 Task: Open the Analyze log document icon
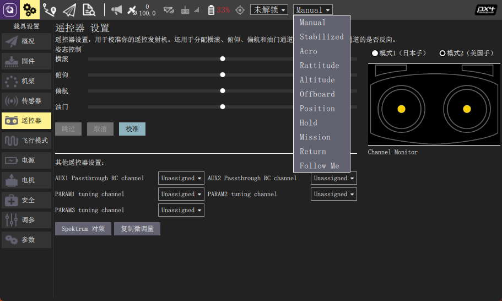pos(88,9)
